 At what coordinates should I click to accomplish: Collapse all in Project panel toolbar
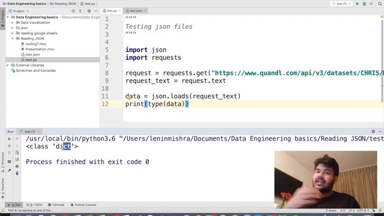click(x=80, y=11)
